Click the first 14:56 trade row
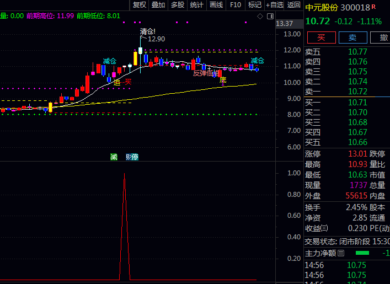This screenshot has height=284, width=390. (x=347, y=265)
